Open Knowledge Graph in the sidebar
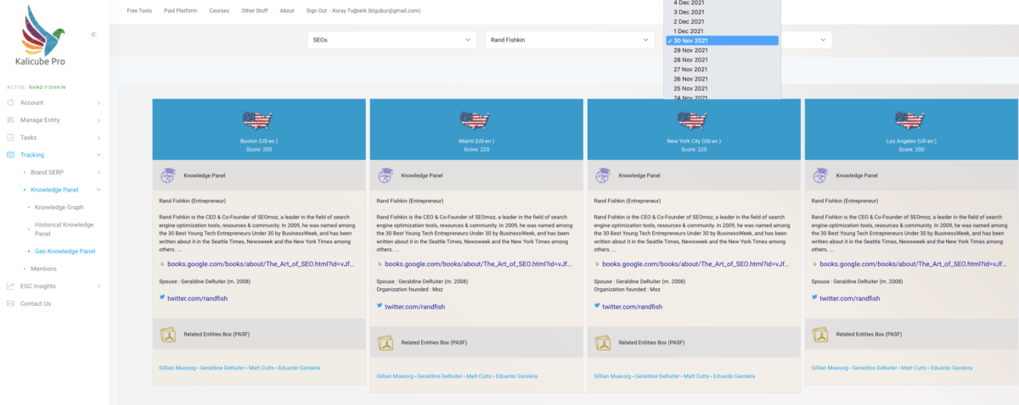The width and height of the screenshot is (1019, 405). coord(59,207)
